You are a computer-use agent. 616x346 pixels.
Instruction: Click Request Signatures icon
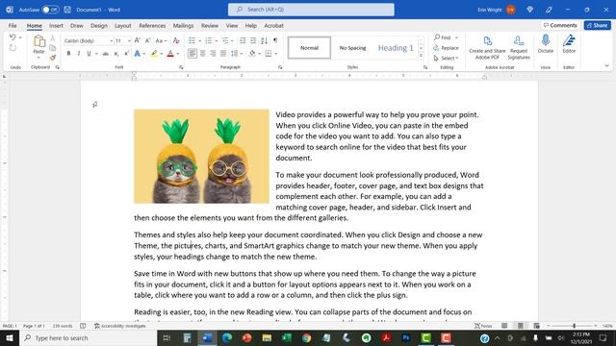coord(519,40)
